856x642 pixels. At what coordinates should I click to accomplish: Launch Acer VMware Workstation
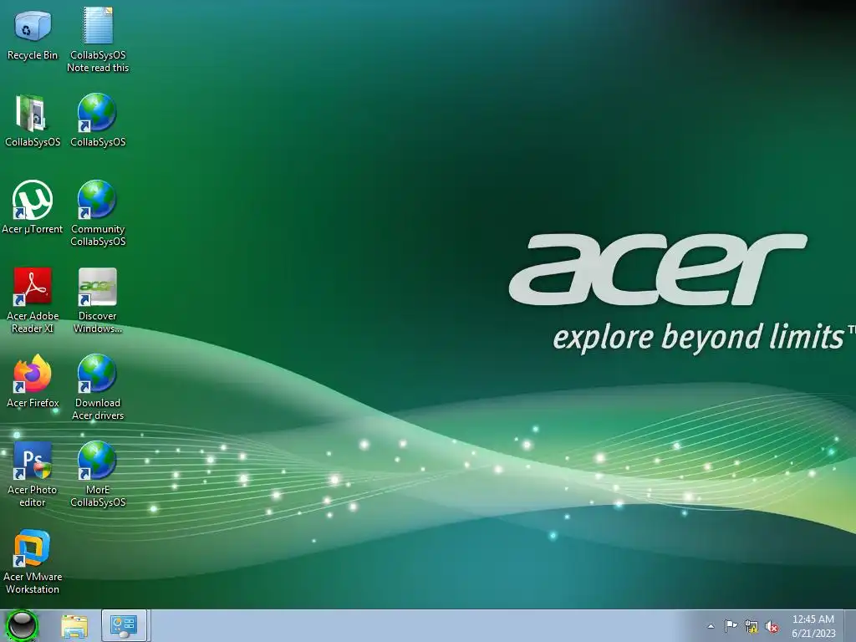click(33, 561)
